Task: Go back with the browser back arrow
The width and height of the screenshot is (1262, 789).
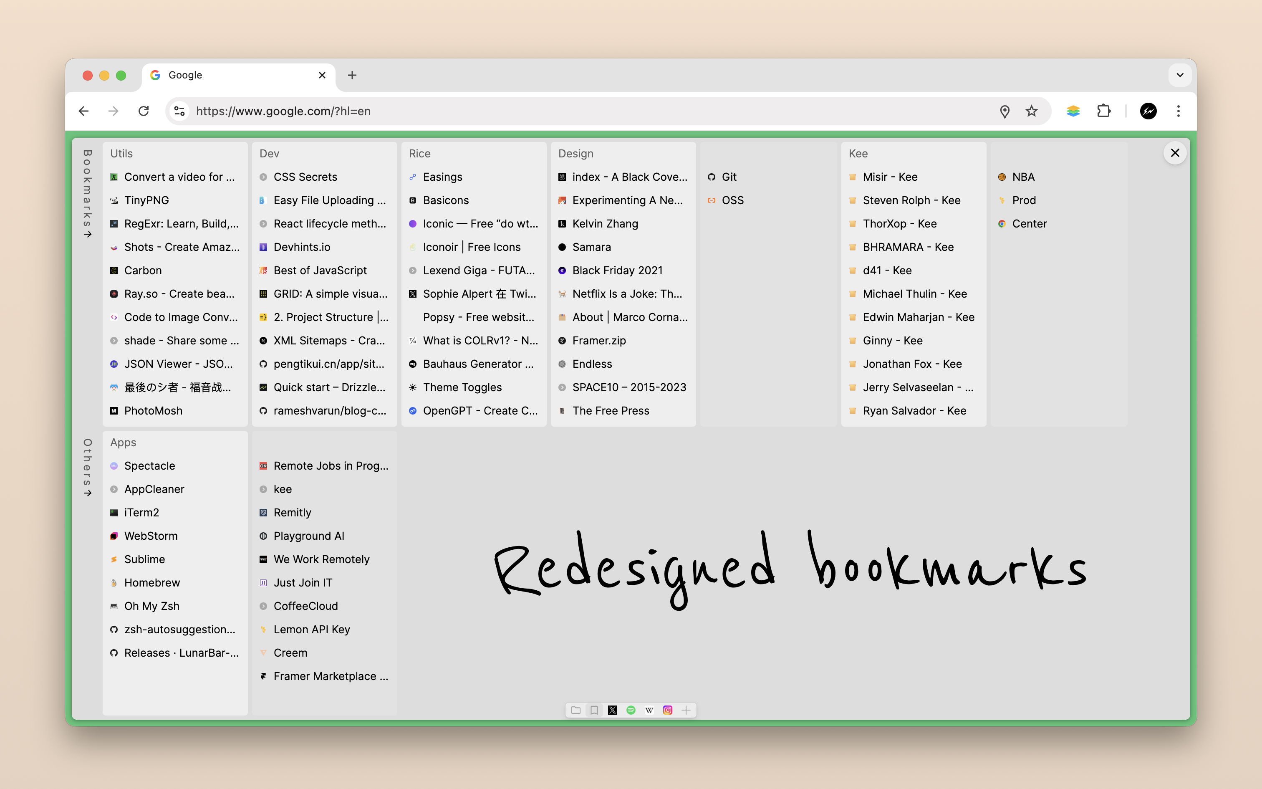Action: [83, 111]
